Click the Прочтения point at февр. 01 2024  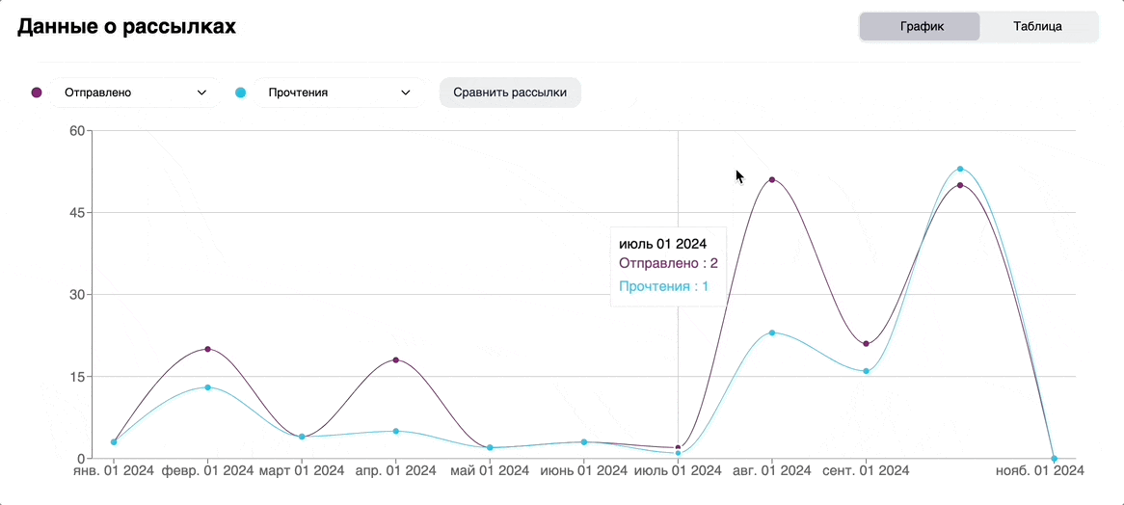(x=208, y=387)
